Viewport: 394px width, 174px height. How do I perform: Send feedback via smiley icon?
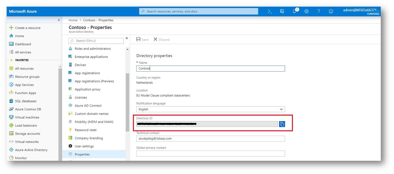(x=331, y=11)
